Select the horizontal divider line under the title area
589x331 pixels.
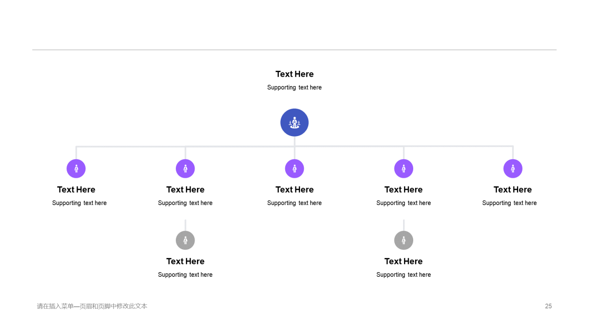(294, 50)
